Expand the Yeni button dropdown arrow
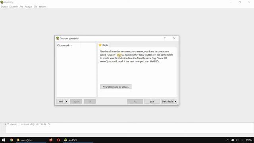 (67, 102)
